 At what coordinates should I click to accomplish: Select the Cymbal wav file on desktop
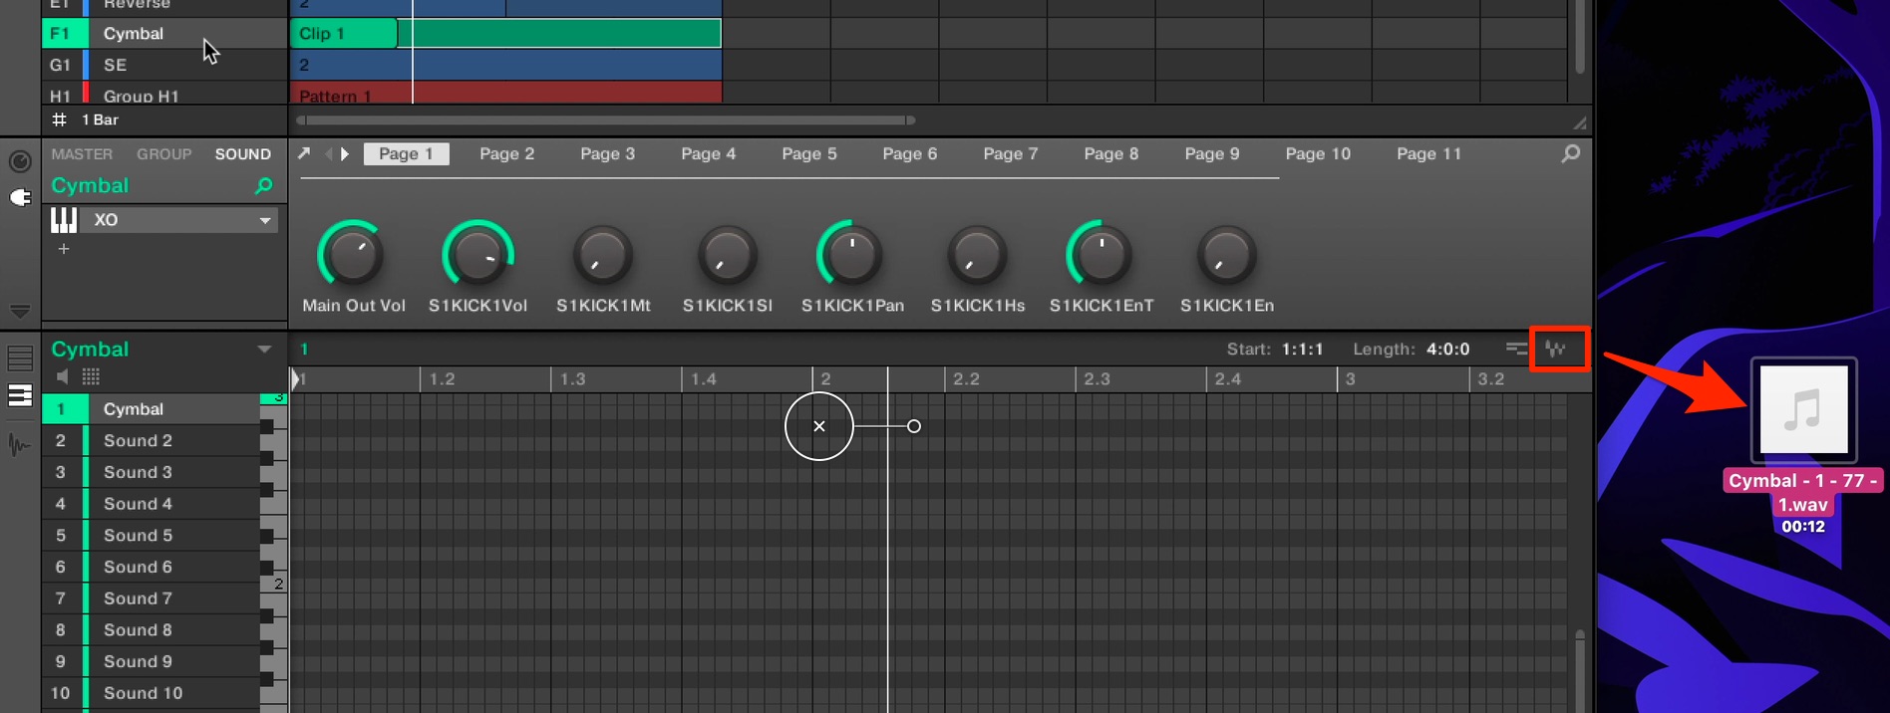pos(1803,410)
